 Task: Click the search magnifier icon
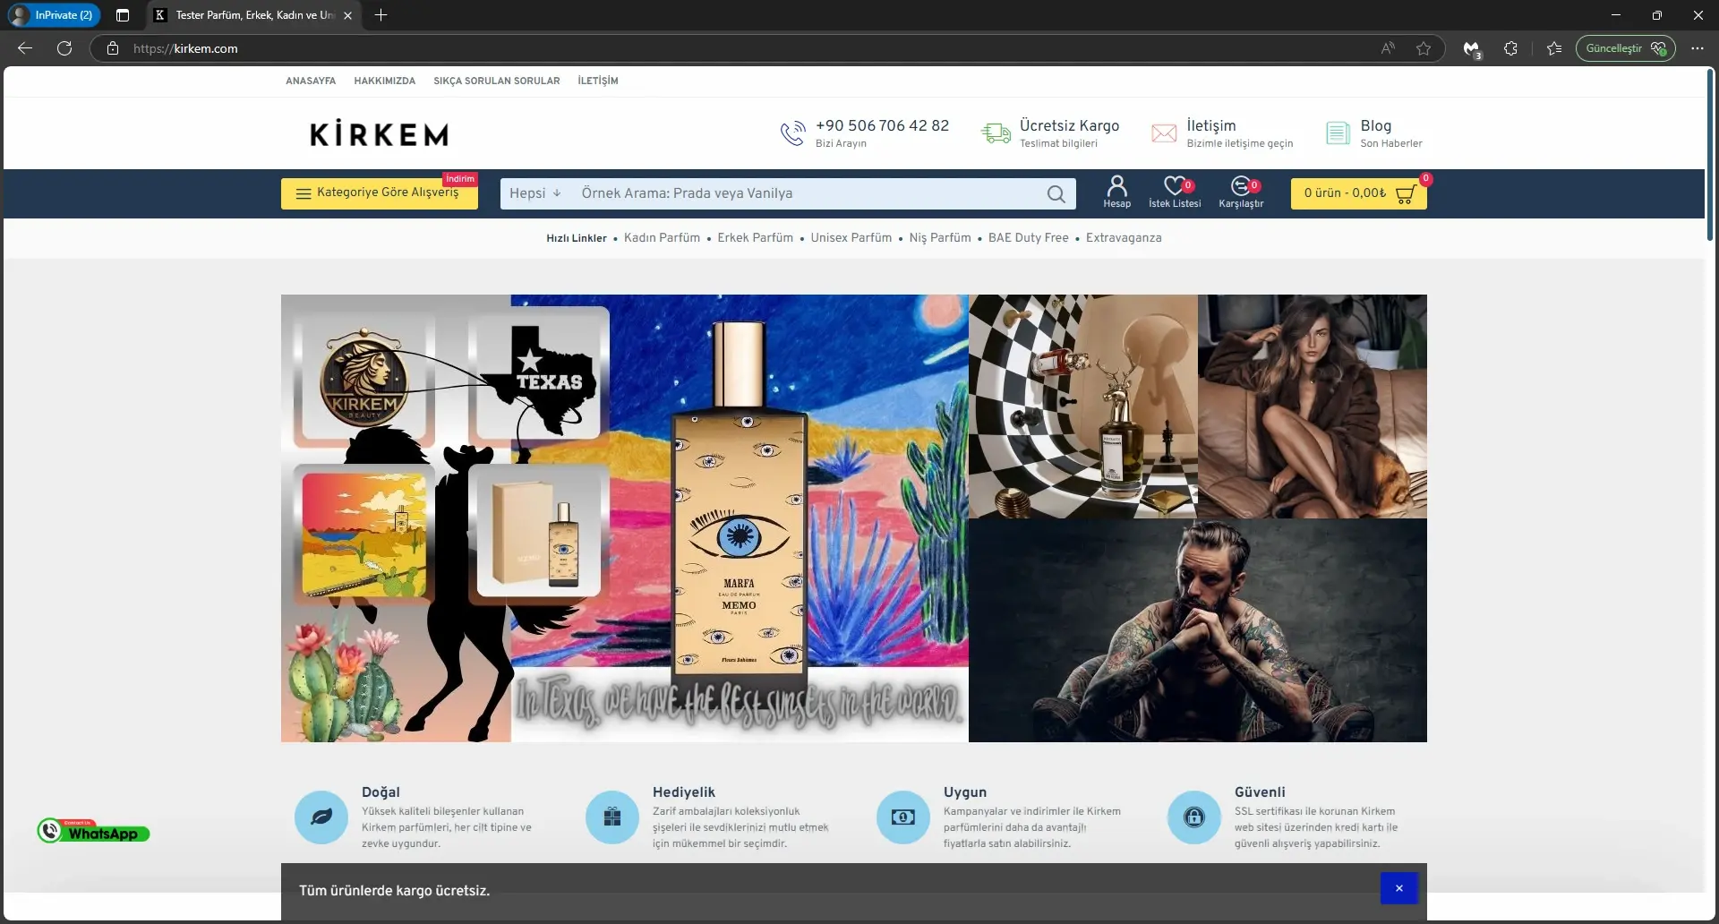[x=1056, y=194]
